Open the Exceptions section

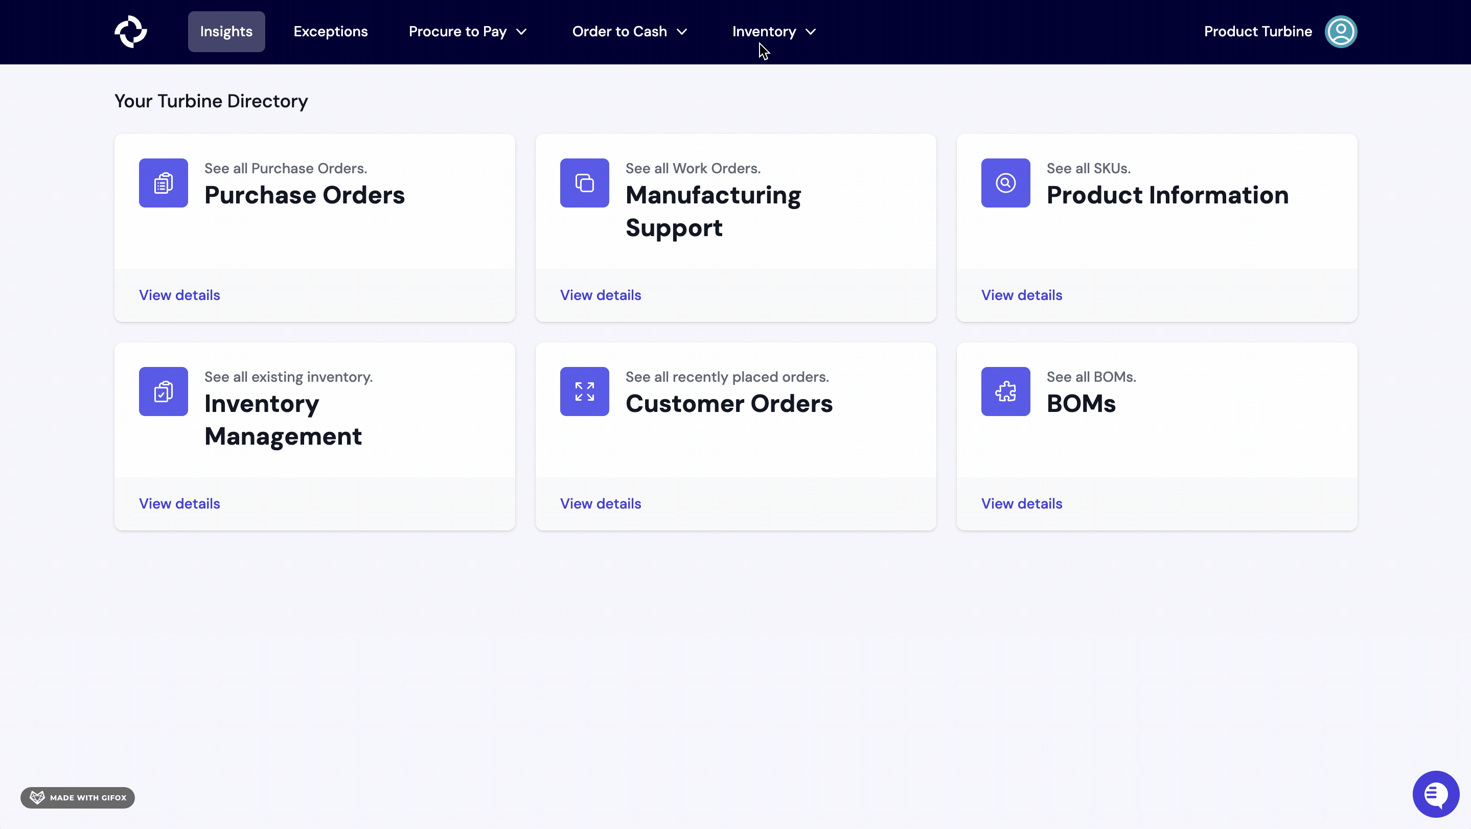(331, 31)
